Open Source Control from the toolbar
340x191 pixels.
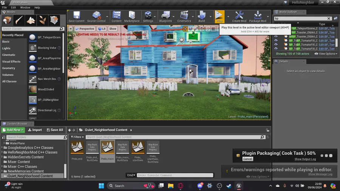point(96,17)
